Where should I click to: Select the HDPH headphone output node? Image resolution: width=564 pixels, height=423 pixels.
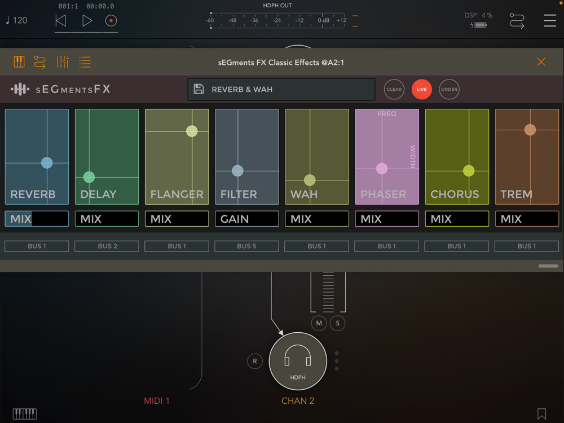point(298,361)
